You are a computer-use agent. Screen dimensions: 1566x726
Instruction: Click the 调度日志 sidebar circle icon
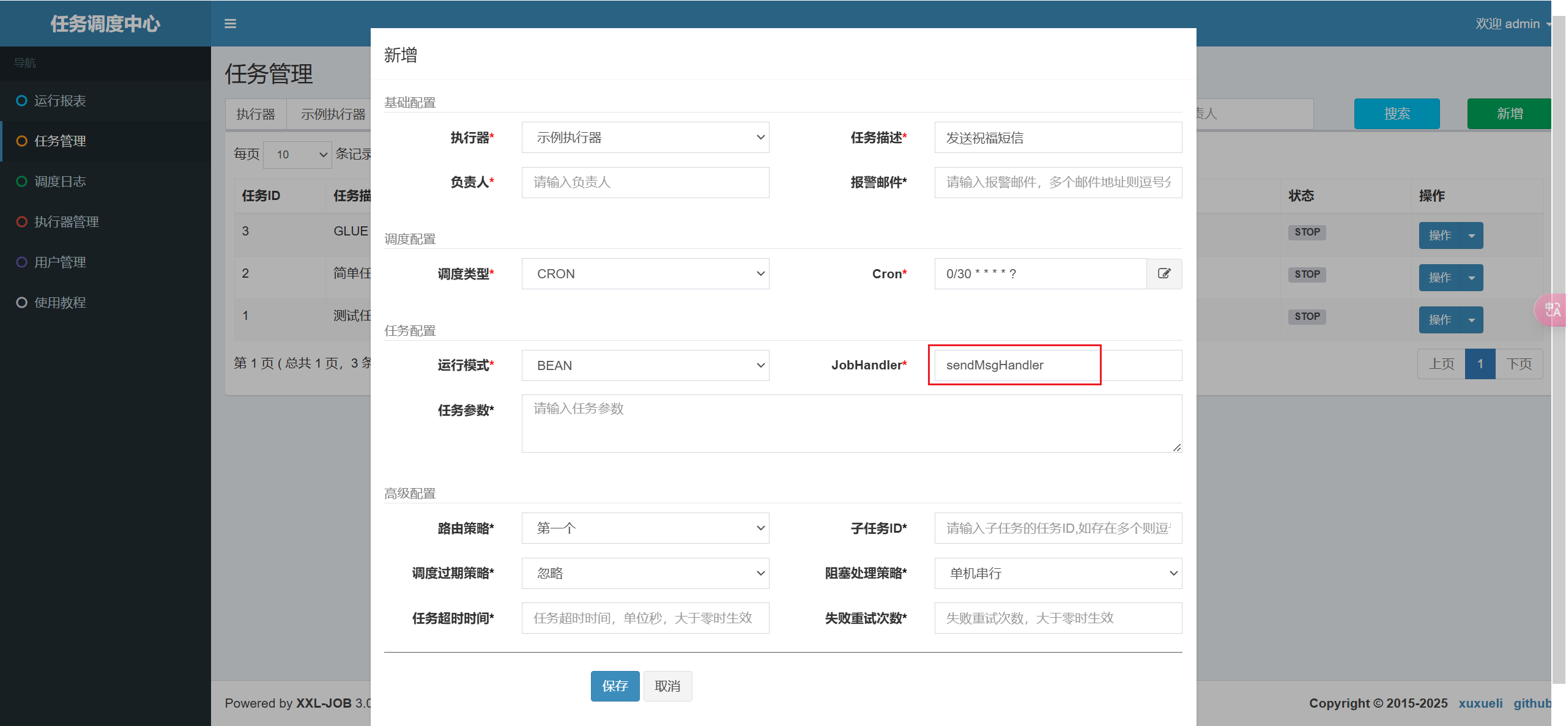pyautogui.click(x=21, y=182)
